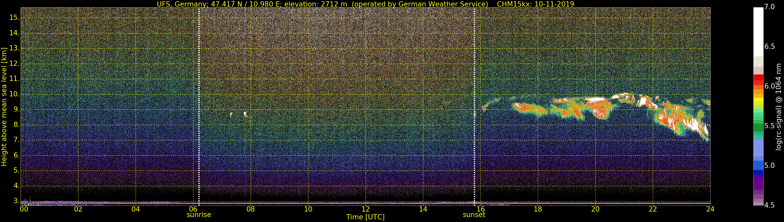Click the "5.5" colorbar scale value
The height and width of the screenshot is (222, 784).
click(769, 126)
